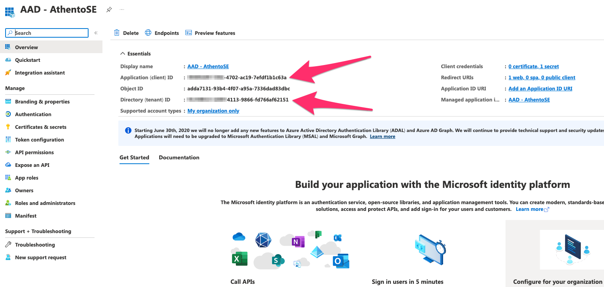Viewport: 604px width, 287px height.
Task: Select Token configuration in the sidebar
Action: click(39, 140)
